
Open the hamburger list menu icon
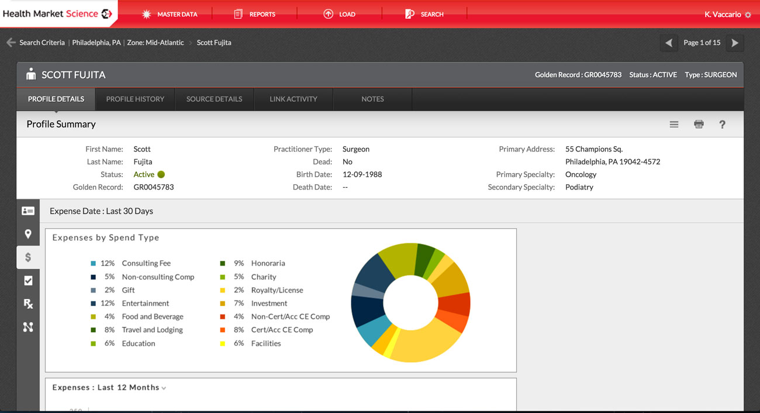(674, 124)
